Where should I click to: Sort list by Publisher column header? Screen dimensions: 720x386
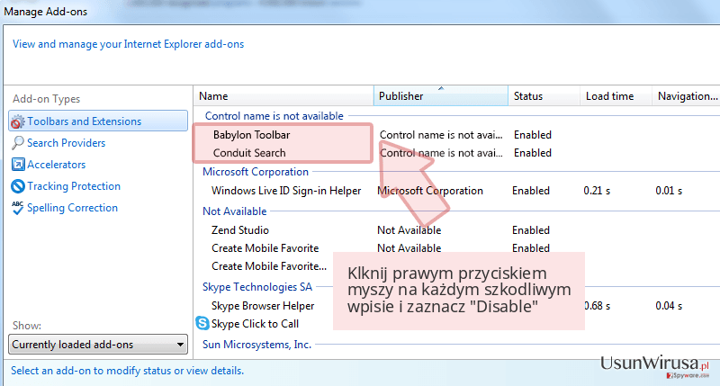point(441,96)
